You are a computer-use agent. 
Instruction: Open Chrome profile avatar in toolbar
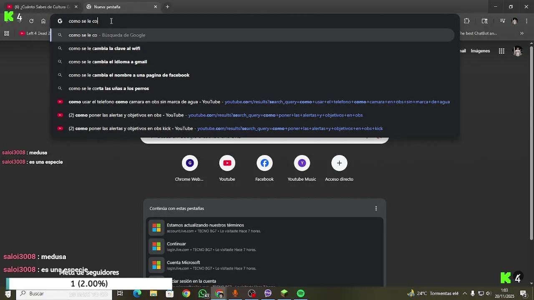coord(515,21)
